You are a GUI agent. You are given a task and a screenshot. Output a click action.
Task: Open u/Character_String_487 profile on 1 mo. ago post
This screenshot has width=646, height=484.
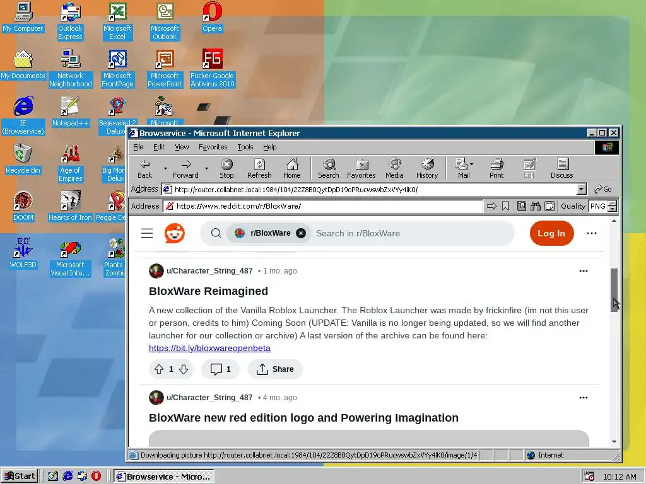click(209, 271)
